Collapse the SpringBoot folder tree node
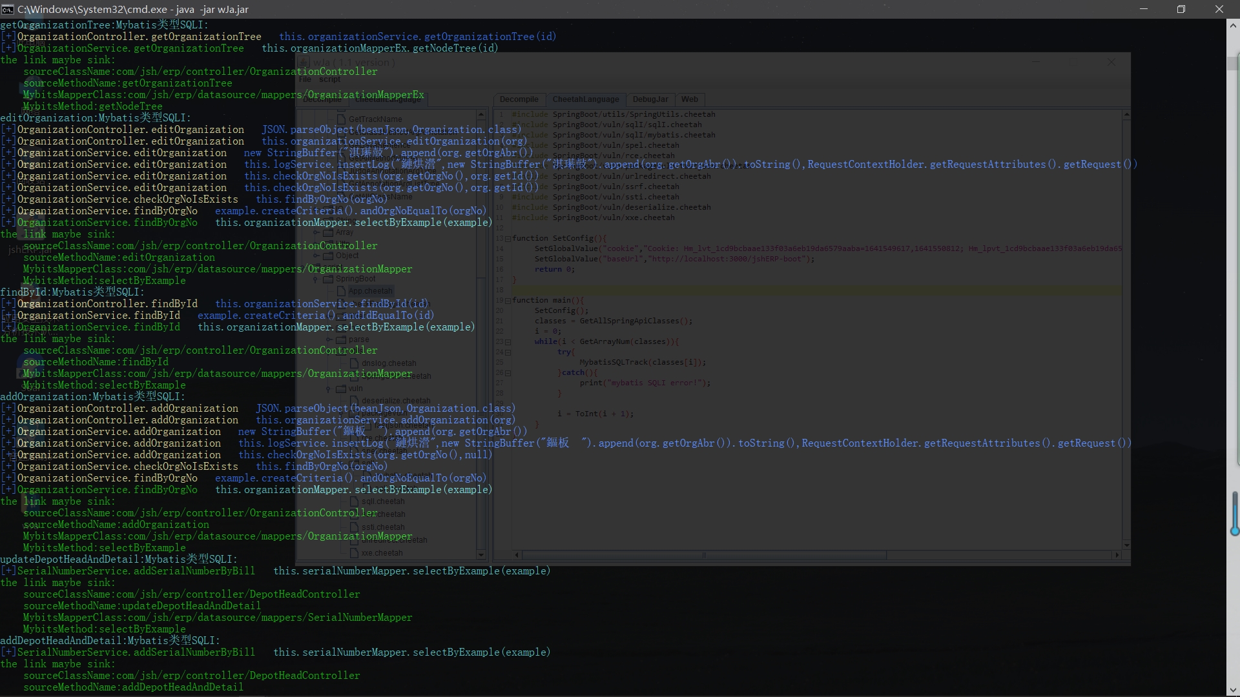 [316, 279]
